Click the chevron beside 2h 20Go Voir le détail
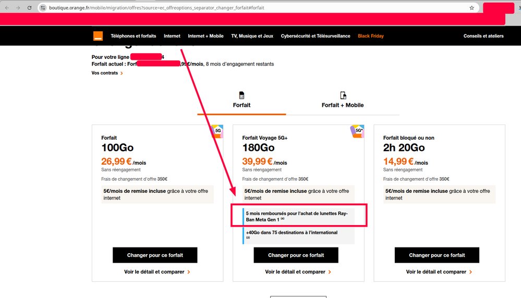The image size is (521, 298). (x=470, y=272)
